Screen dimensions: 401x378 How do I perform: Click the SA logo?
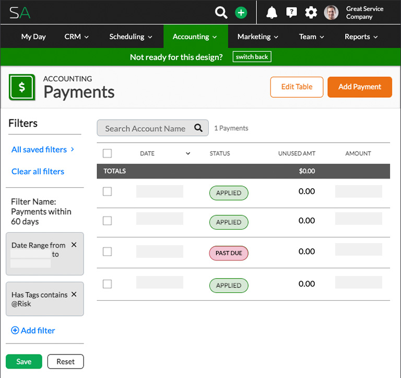coord(20,13)
